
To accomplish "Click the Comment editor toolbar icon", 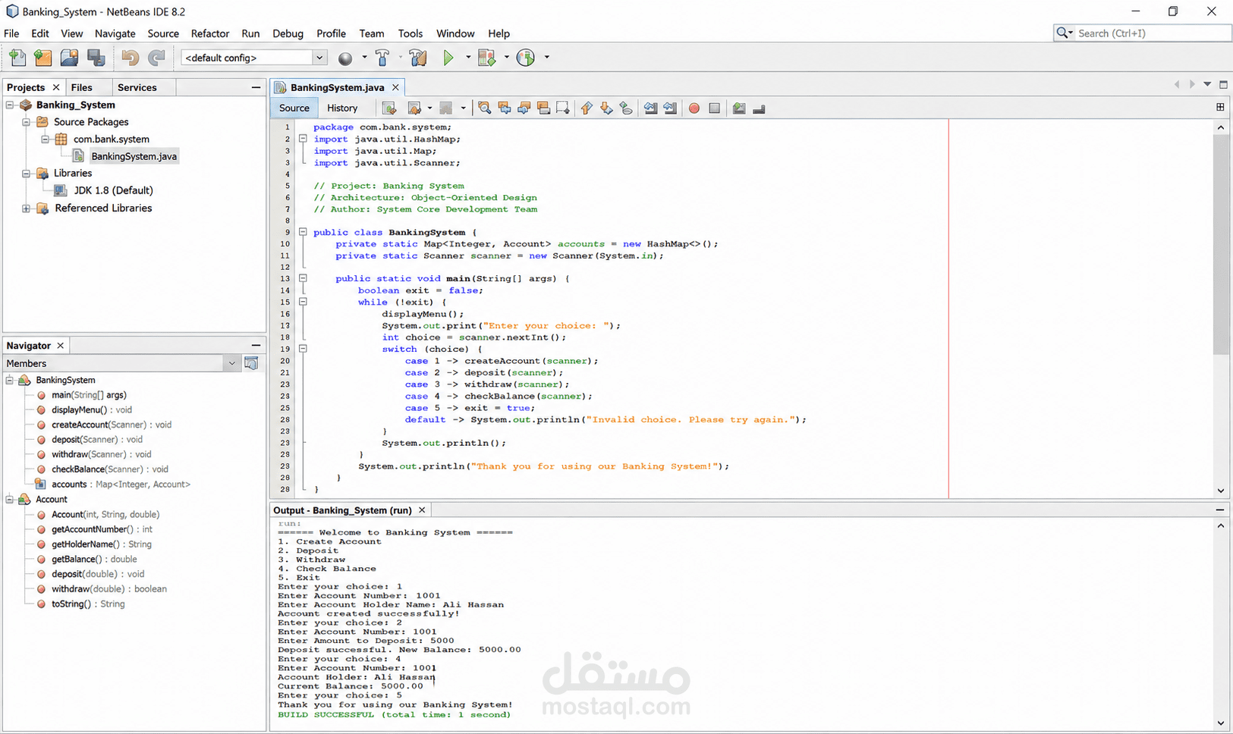I will (x=739, y=108).
